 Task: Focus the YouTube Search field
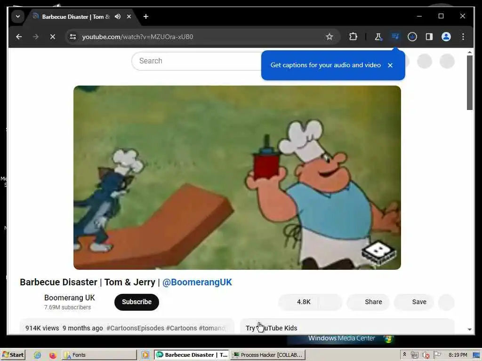click(197, 61)
